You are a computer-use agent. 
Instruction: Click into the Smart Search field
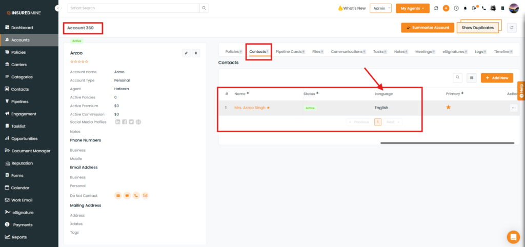tap(133, 8)
